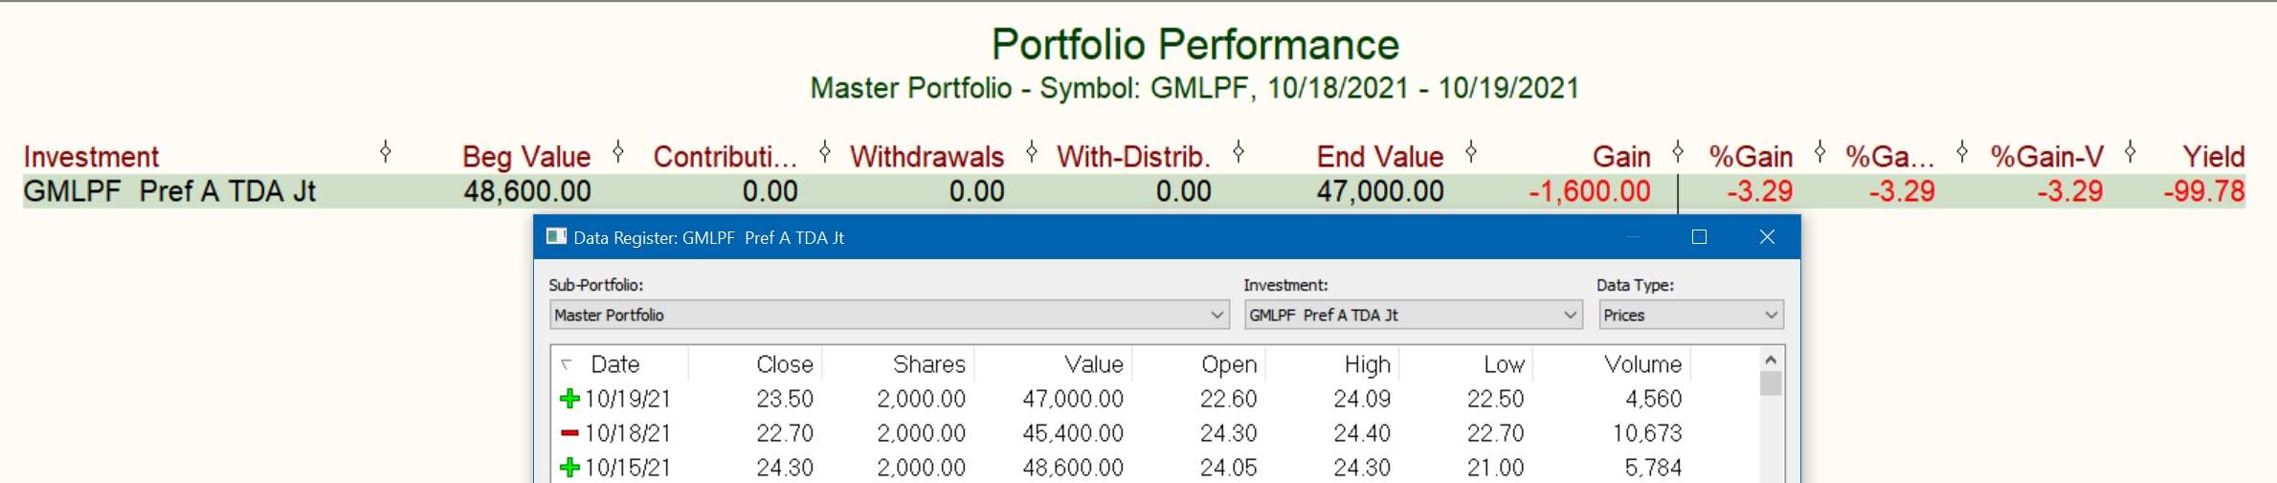Sort register by Volume column header
Screen dimensions: 2277x483
tap(1642, 364)
